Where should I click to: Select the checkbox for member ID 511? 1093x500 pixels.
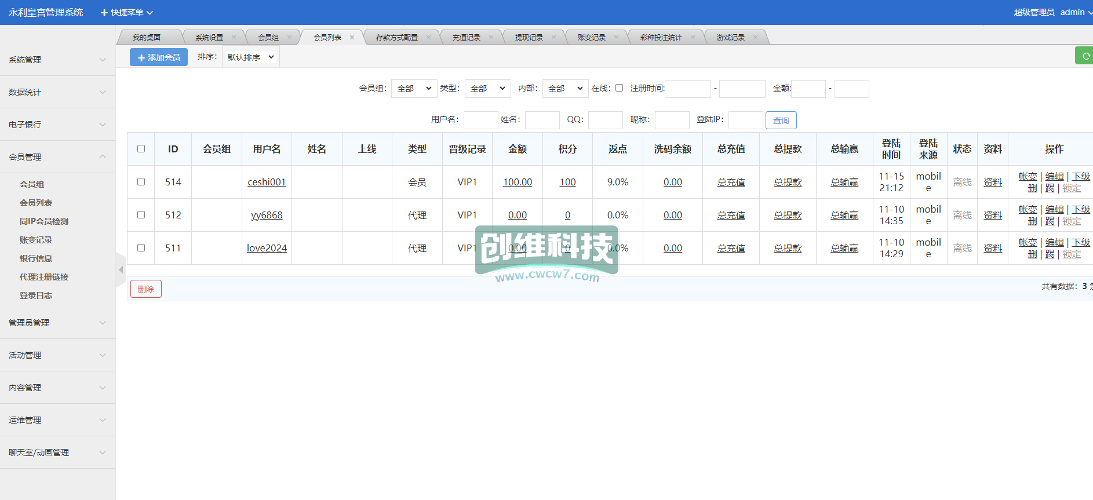pyautogui.click(x=141, y=248)
